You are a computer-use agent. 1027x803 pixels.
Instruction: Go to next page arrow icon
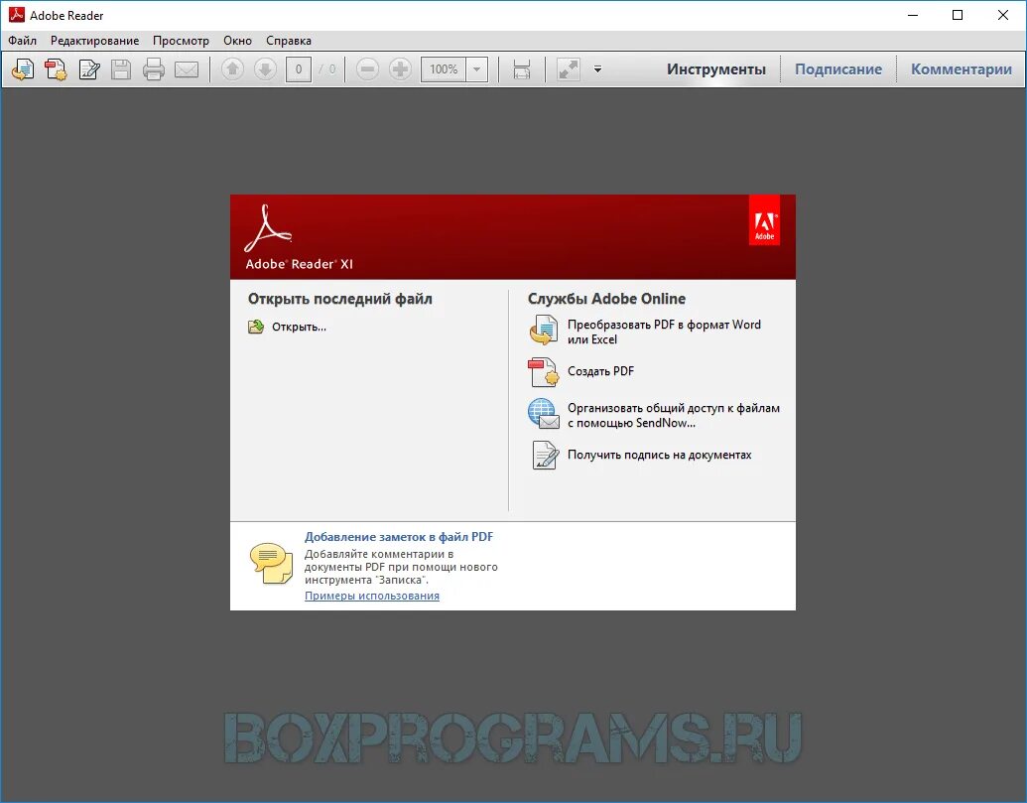(265, 69)
